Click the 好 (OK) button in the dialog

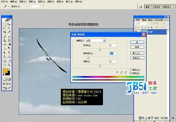pos(137,42)
